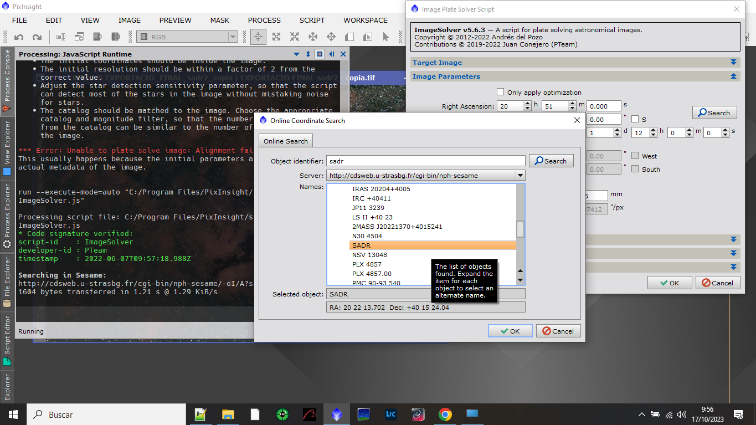
Task: Toggle the South checkbox
Action: [x=635, y=169]
